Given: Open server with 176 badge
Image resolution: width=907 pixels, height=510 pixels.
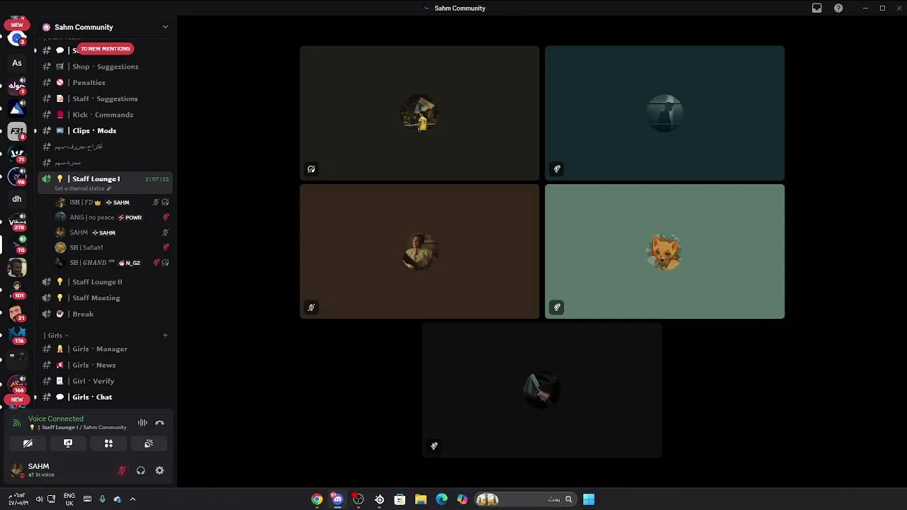Looking at the screenshot, I should tap(17, 335).
